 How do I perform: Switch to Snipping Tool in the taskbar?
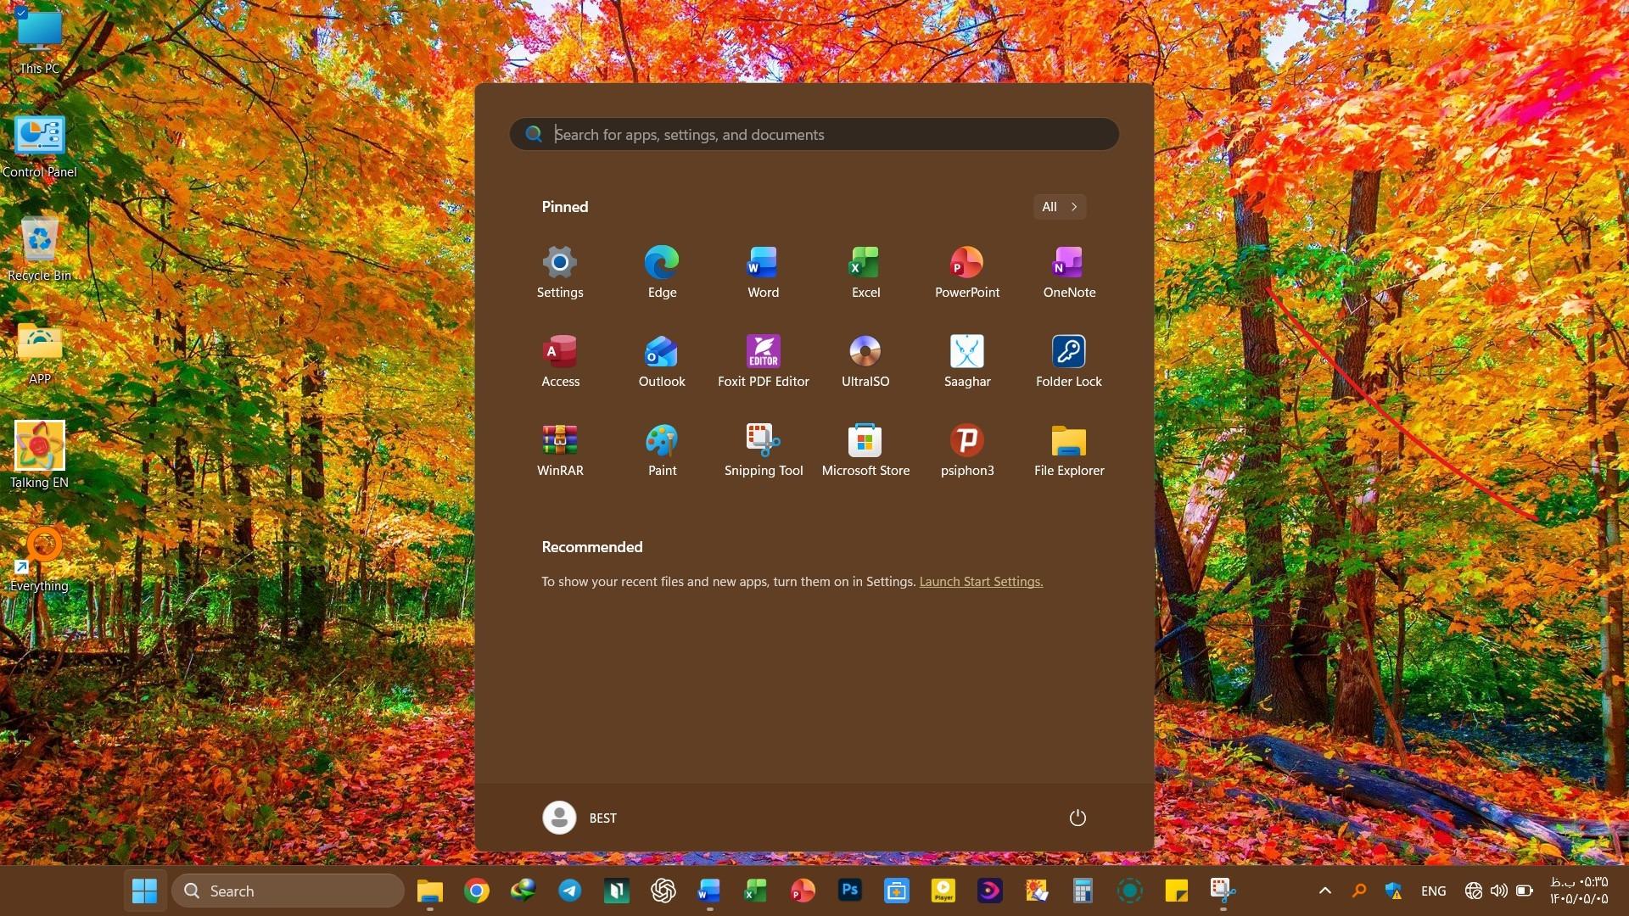[x=1223, y=891]
